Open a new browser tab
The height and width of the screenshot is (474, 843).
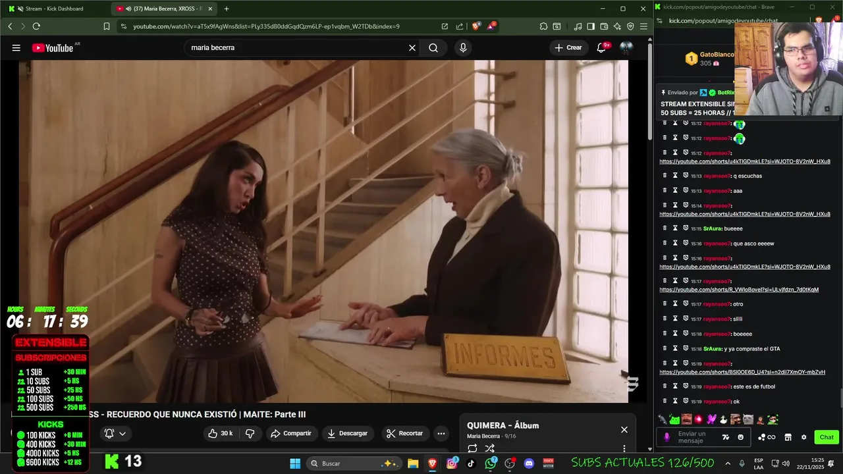click(227, 9)
